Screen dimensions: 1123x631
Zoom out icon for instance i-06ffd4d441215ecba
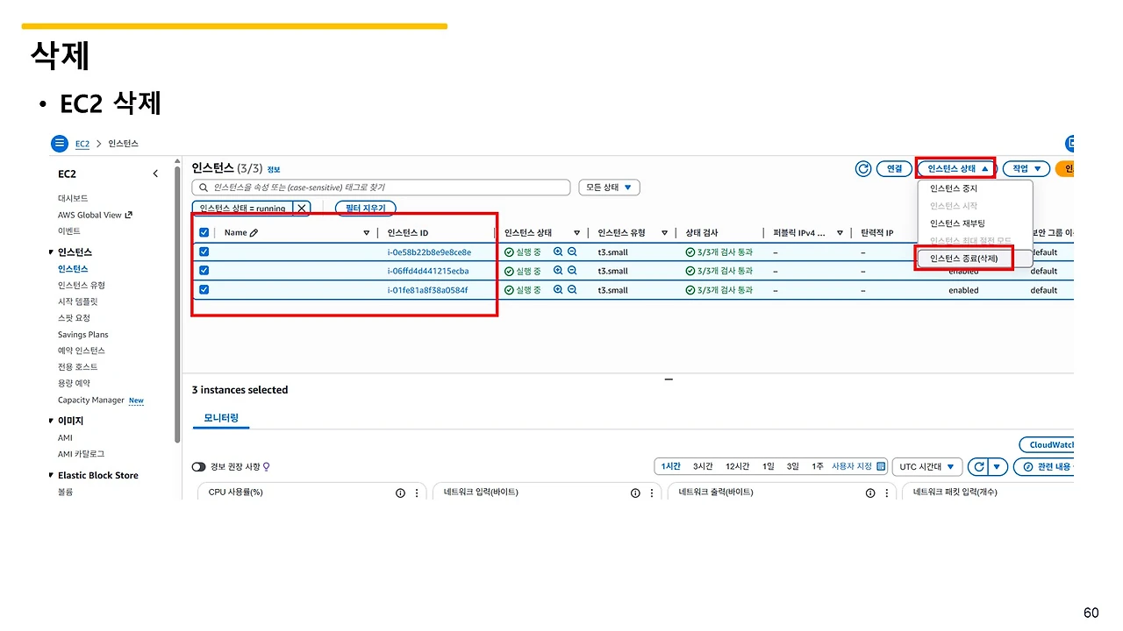[572, 272]
